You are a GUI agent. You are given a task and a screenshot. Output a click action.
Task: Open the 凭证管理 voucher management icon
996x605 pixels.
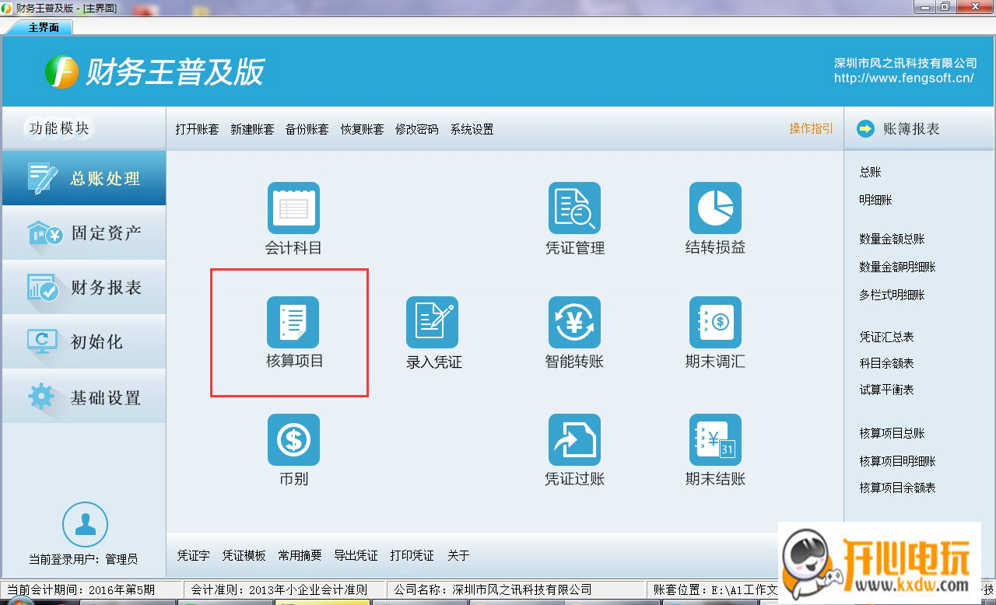coord(574,208)
